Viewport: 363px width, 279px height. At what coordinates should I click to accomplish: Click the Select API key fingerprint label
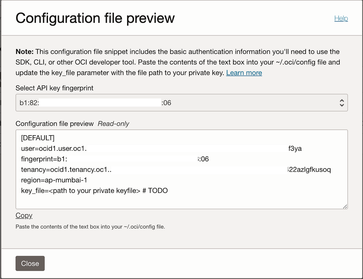coord(54,88)
